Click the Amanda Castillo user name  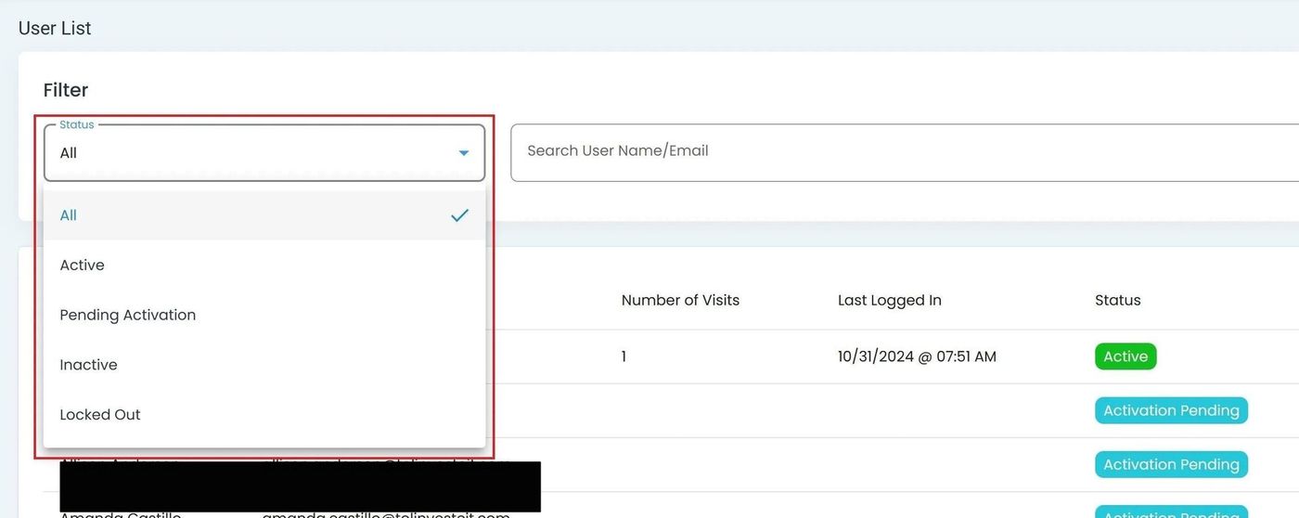tap(120, 514)
